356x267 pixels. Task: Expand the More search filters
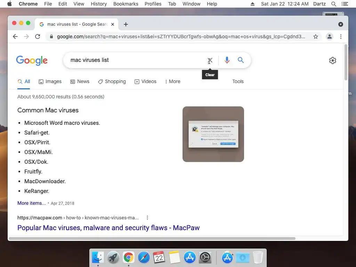coord(173,81)
